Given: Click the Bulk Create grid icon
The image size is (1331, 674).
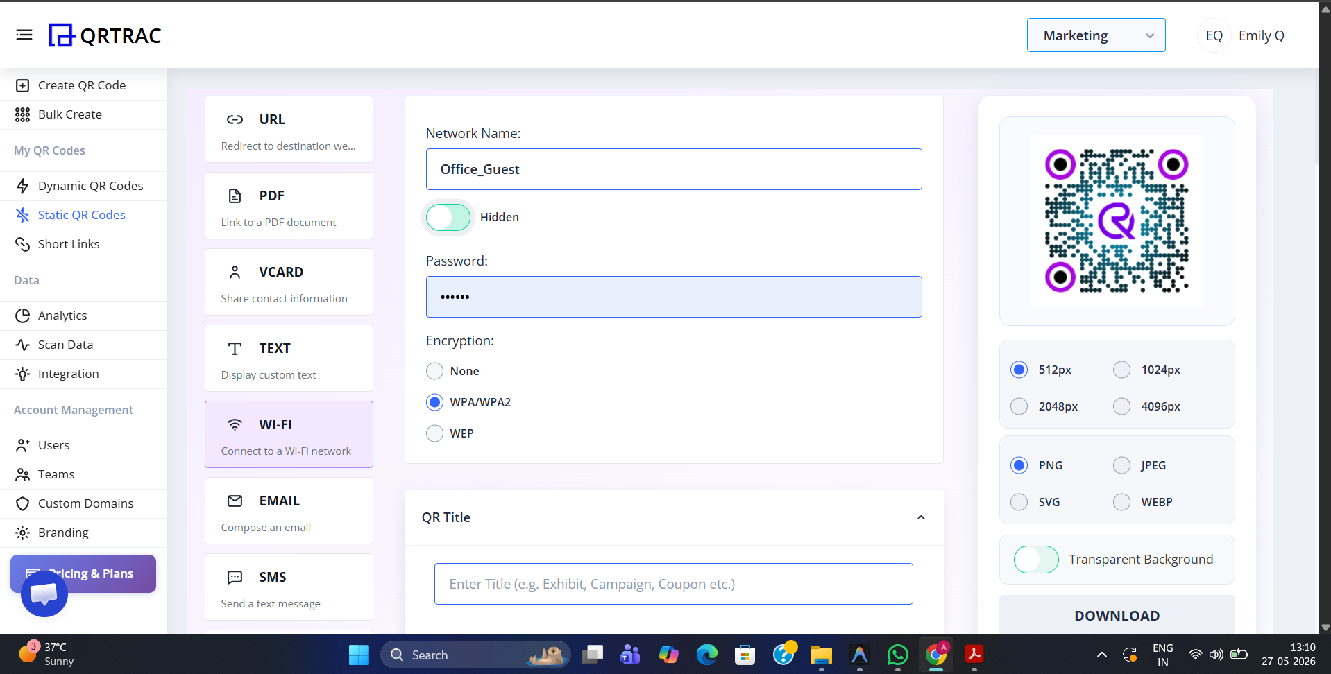Looking at the screenshot, I should [23, 114].
